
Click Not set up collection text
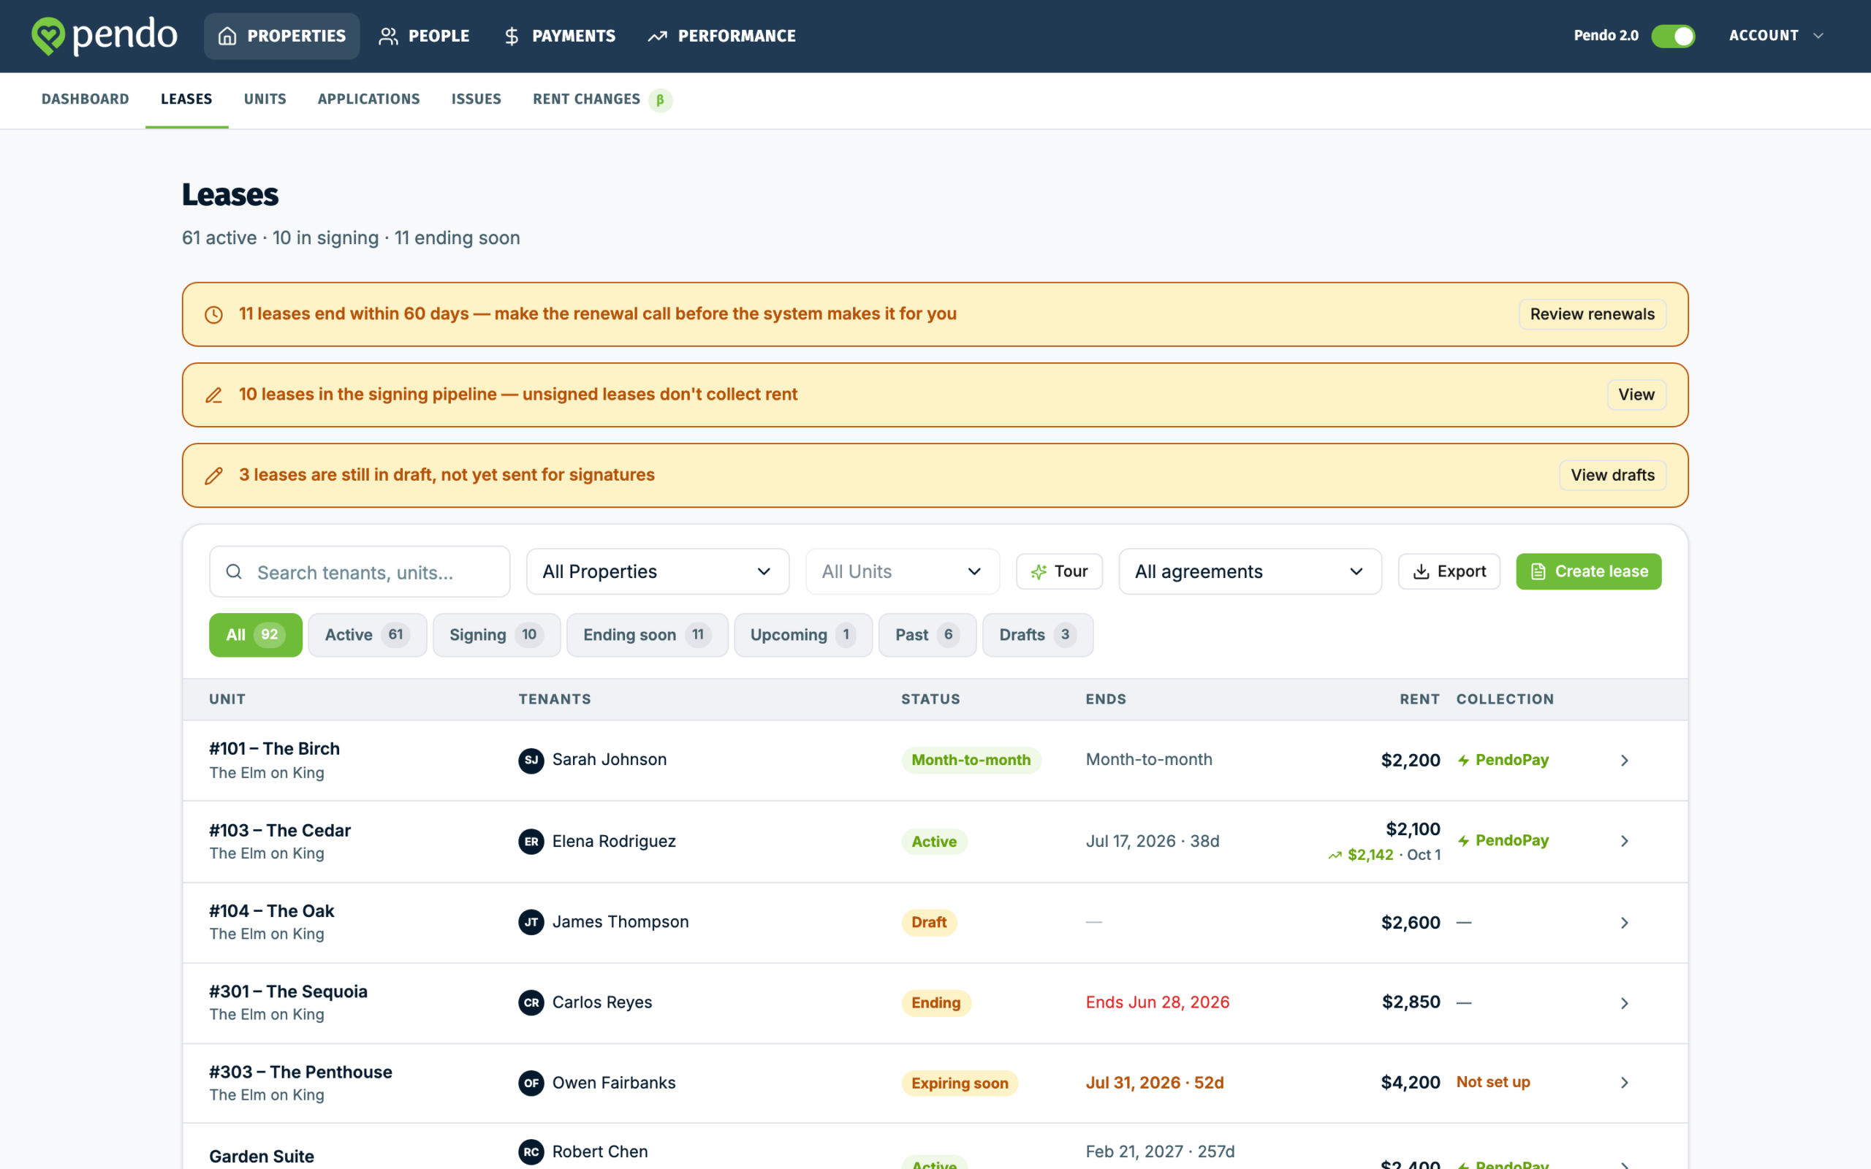point(1493,1081)
